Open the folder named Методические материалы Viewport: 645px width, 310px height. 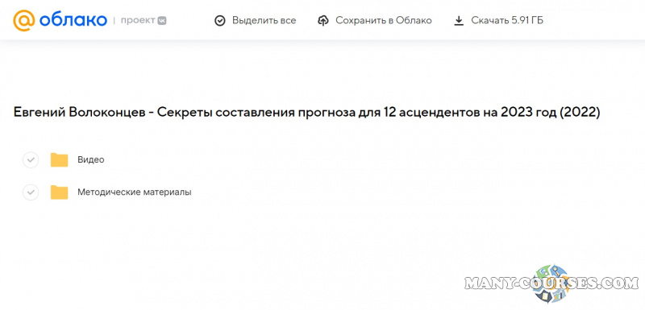[135, 192]
